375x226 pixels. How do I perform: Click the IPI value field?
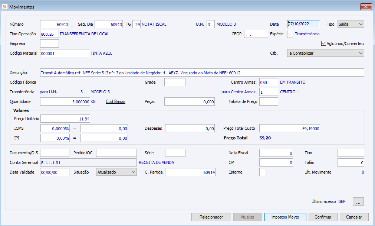click(x=104, y=138)
